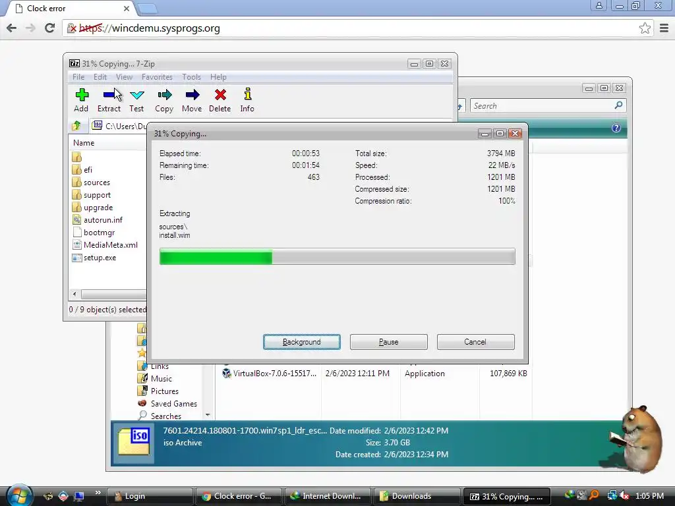Click the Chrome user profile icon
This screenshot has width=675, height=506.
tap(599, 5)
